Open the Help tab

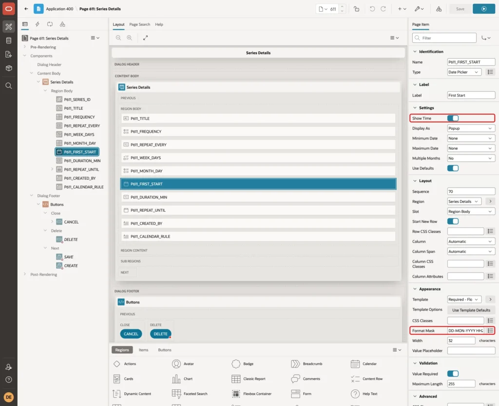click(x=159, y=24)
